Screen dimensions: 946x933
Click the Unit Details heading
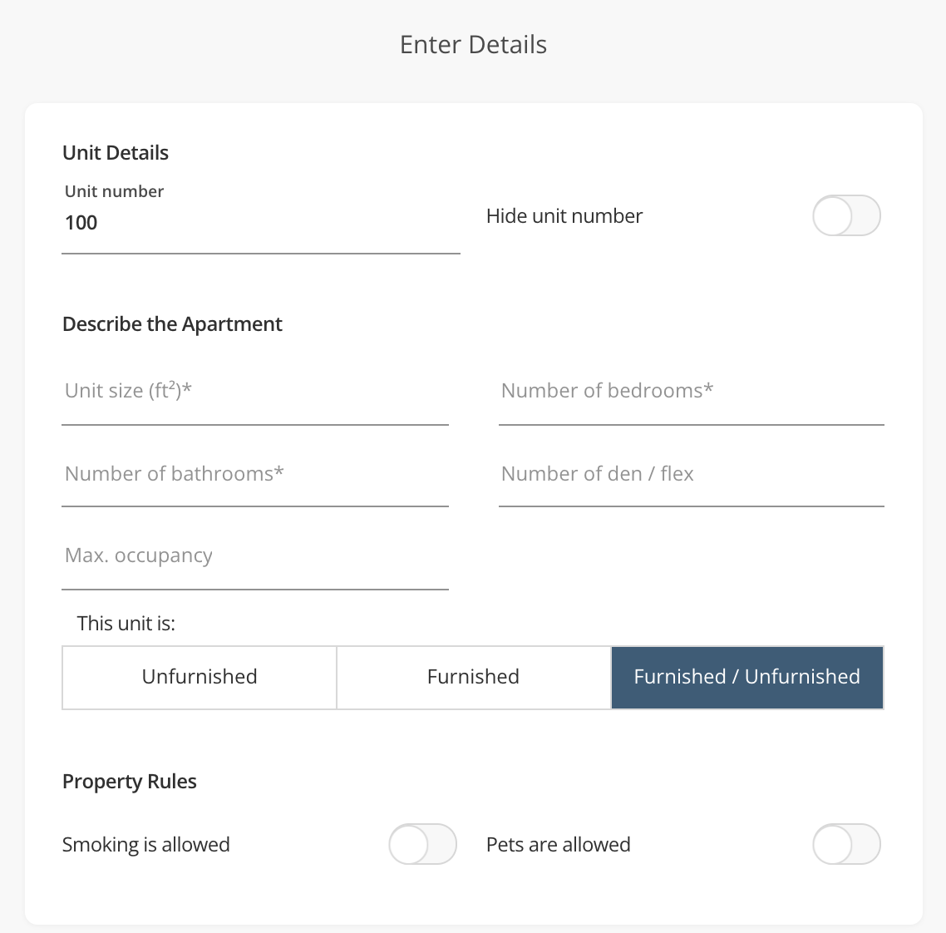115,152
